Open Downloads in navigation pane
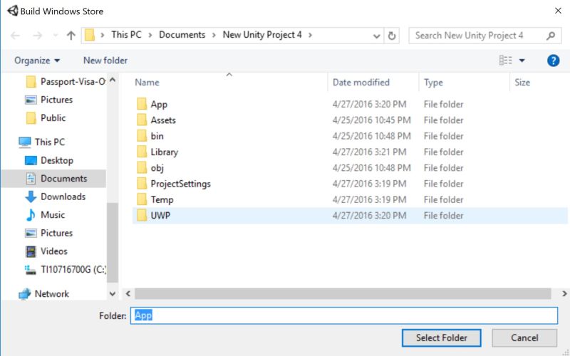The width and height of the screenshot is (570, 356). coord(56,197)
